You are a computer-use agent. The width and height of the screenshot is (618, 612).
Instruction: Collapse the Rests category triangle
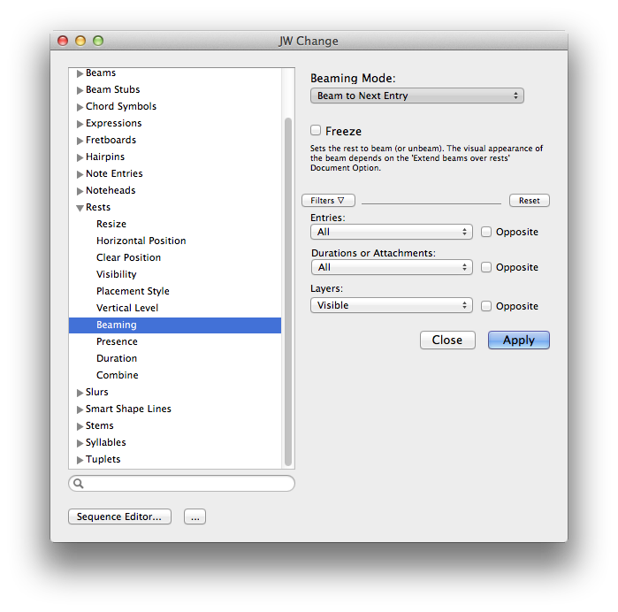[x=80, y=208]
